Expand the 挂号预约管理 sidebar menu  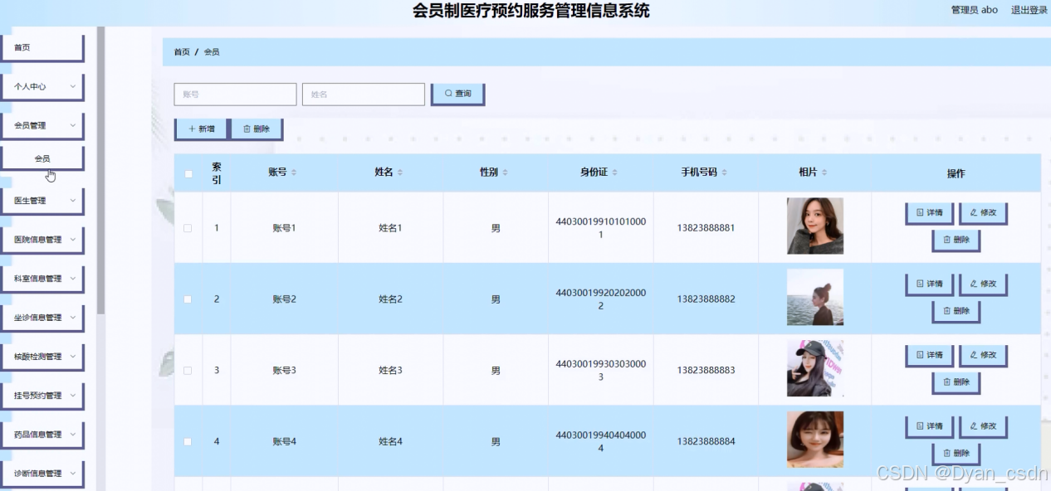42,396
